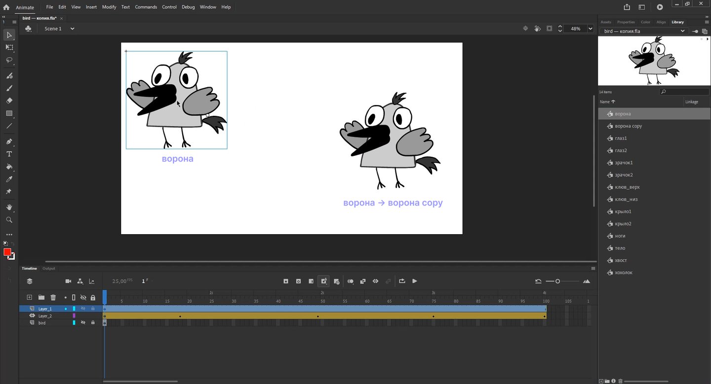Delete layer using the timeline trash icon
Screen dimensions: 711x384
[x=53, y=298]
